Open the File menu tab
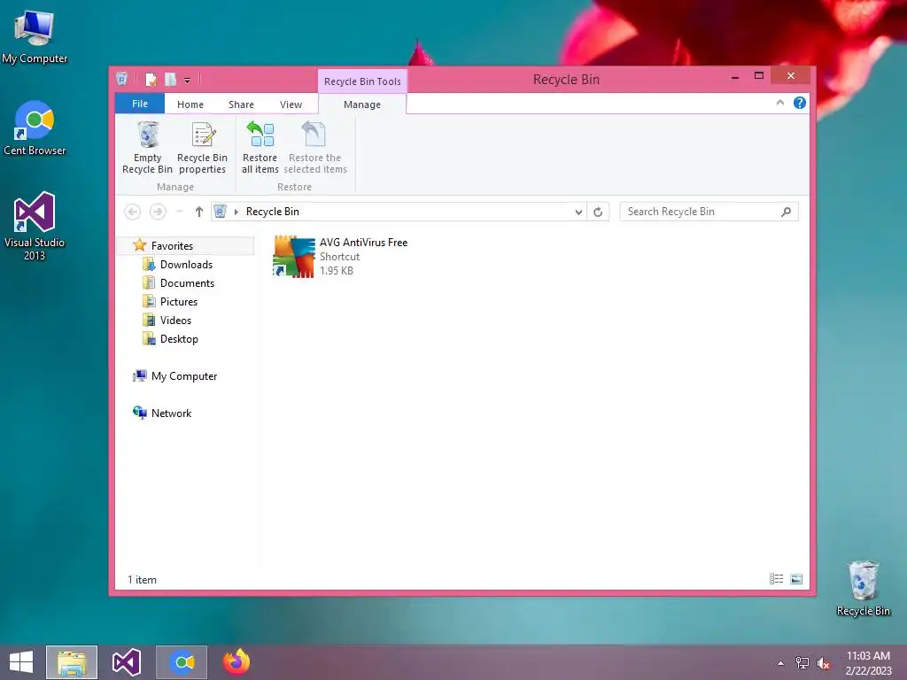Screen dimensions: 907x680 click(140, 104)
